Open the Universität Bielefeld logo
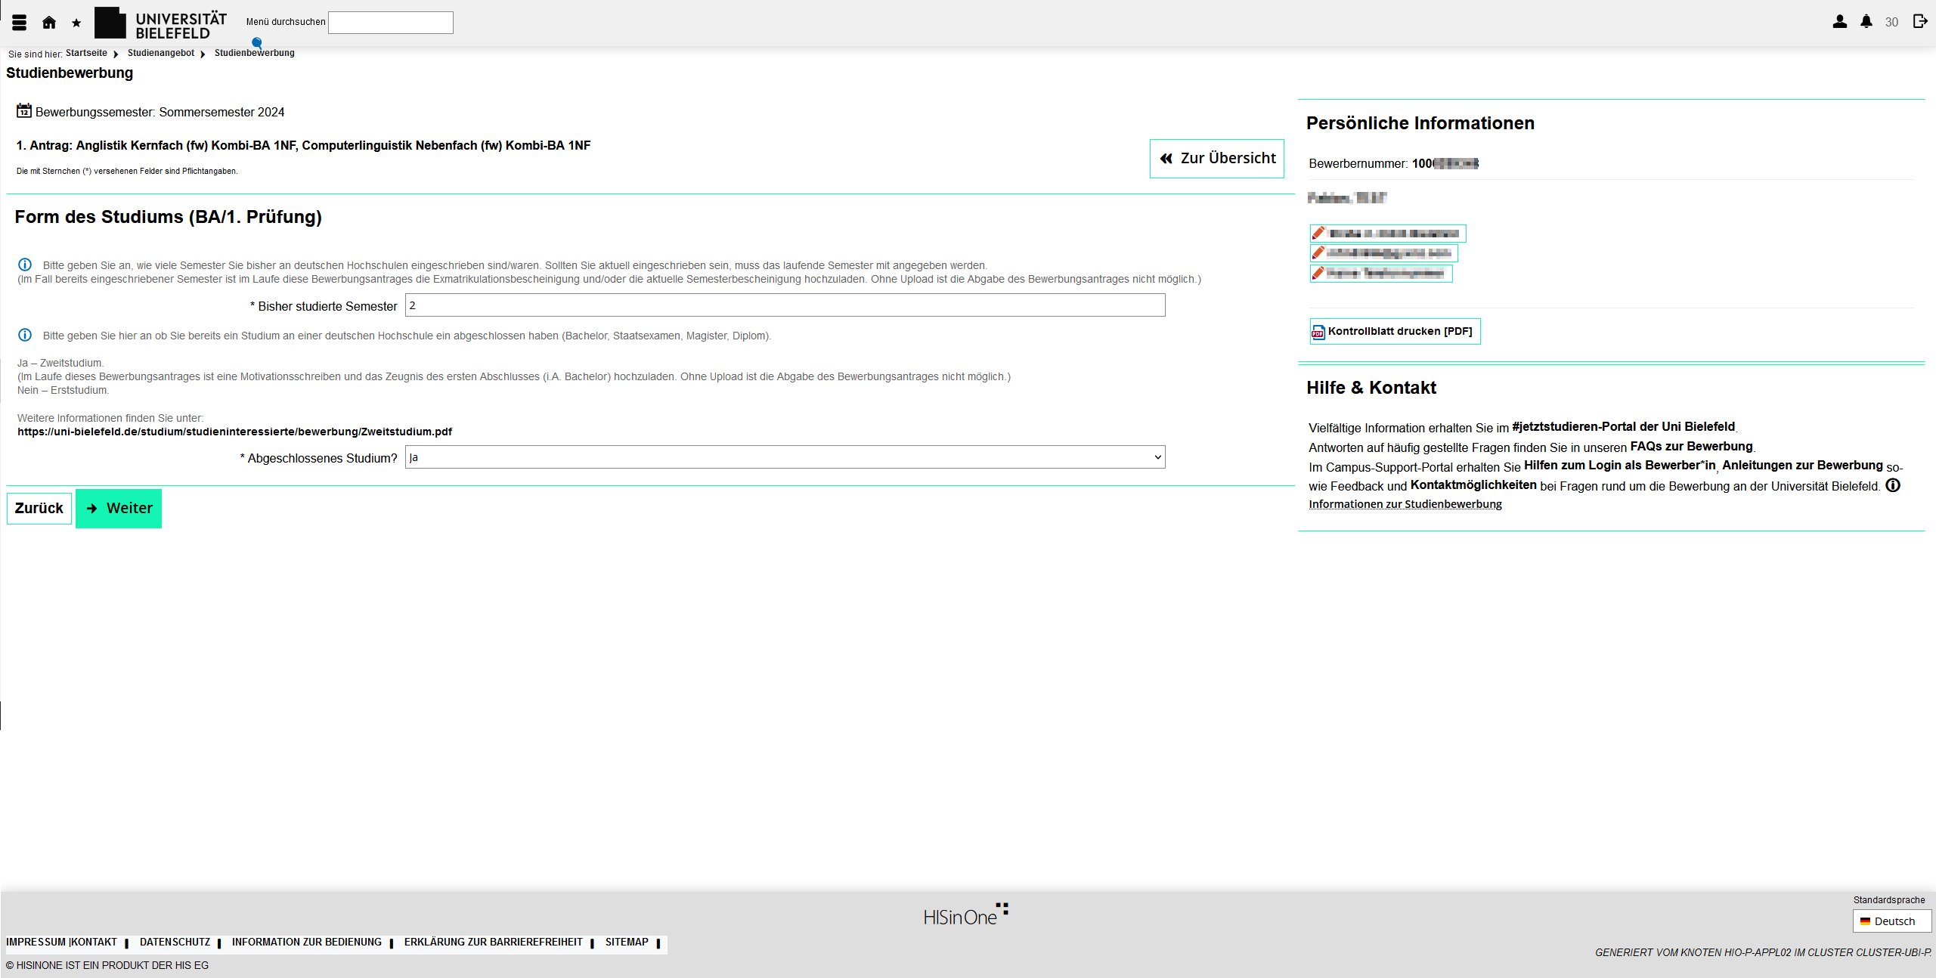The height and width of the screenshot is (978, 1936). 160,23
